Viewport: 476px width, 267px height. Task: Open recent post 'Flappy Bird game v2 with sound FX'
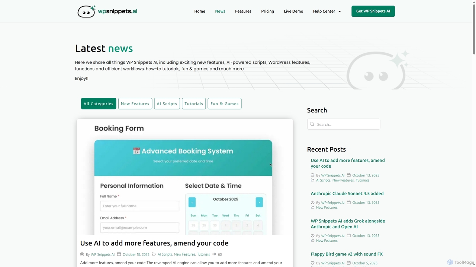point(347,254)
